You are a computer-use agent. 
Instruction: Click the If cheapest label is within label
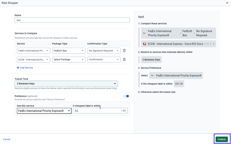[x=87, y=106]
